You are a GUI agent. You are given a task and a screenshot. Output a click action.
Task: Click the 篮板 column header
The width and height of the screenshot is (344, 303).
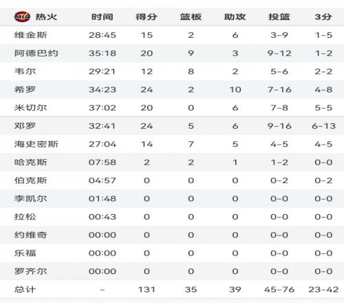tap(191, 17)
